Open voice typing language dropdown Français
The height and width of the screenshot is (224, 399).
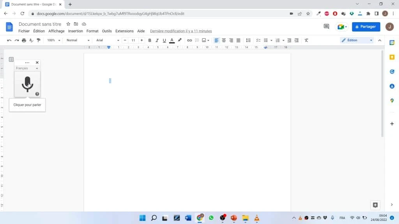(27, 68)
